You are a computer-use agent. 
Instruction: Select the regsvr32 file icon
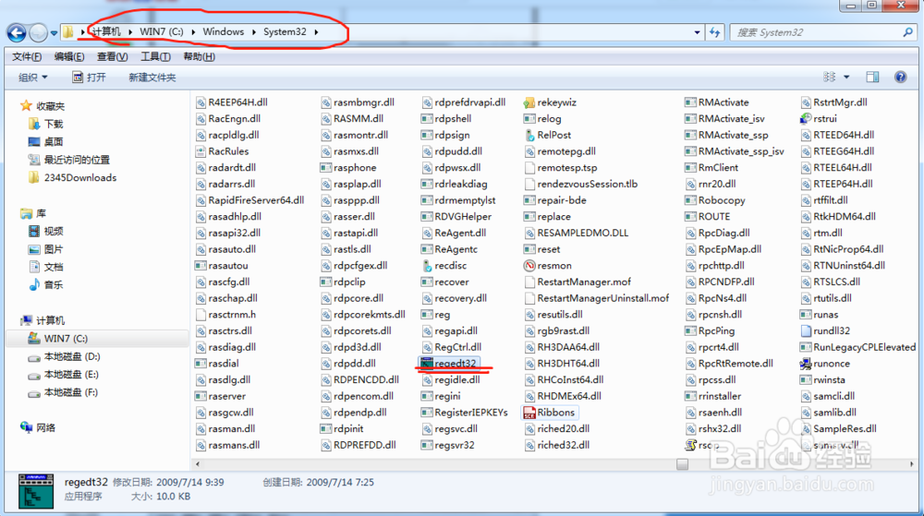[427, 445]
